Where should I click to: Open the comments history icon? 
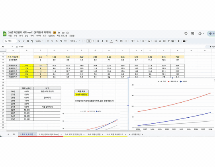(x=193, y=33)
